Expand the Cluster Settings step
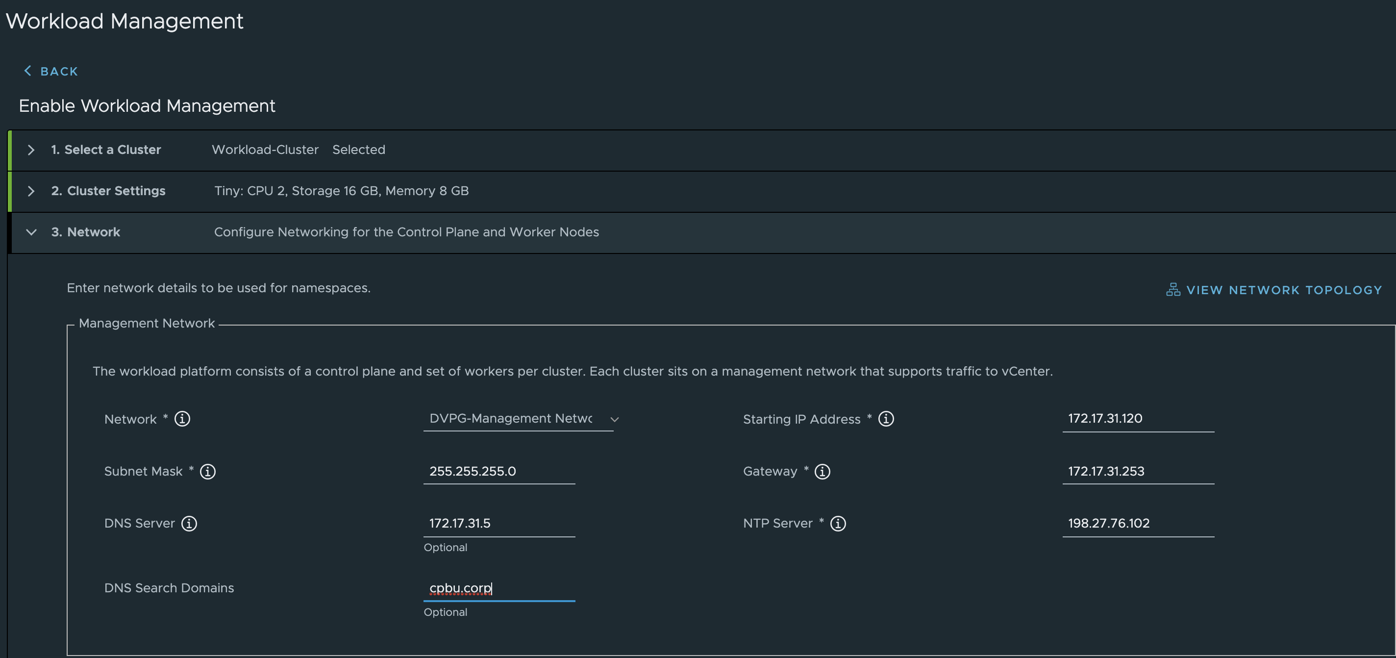The width and height of the screenshot is (1396, 658). 31,191
